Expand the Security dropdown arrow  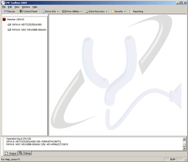click(x=125, y=11)
